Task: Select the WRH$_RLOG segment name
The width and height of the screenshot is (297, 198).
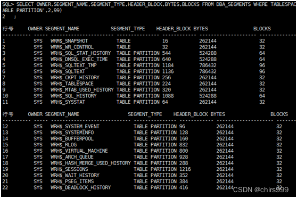Action: point(63,145)
